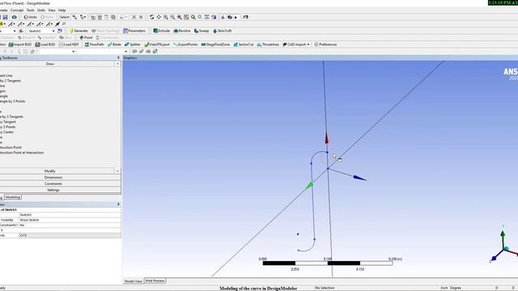The width and height of the screenshot is (518, 291).
Task: Switch to the Model View tab
Action: (x=133, y=281)
